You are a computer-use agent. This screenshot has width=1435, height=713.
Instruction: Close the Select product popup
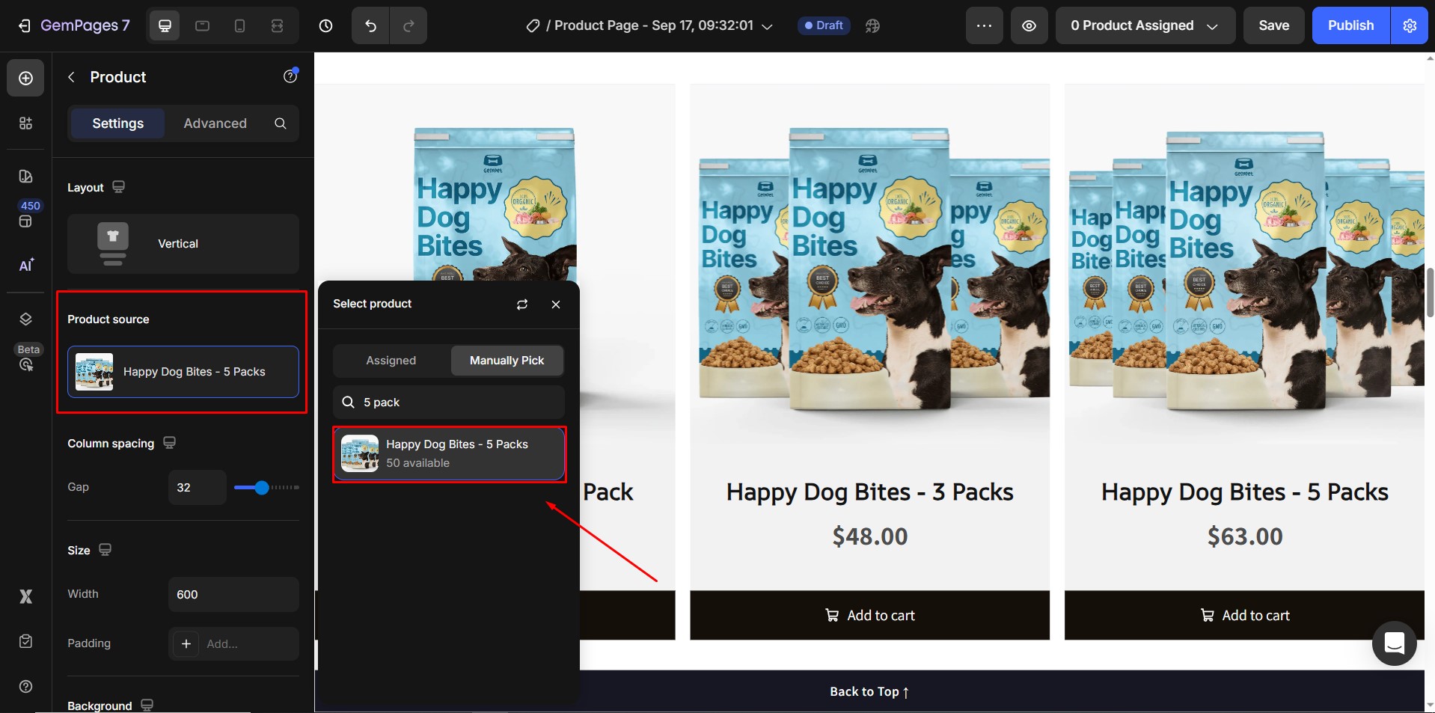click(x=556, y=305)
